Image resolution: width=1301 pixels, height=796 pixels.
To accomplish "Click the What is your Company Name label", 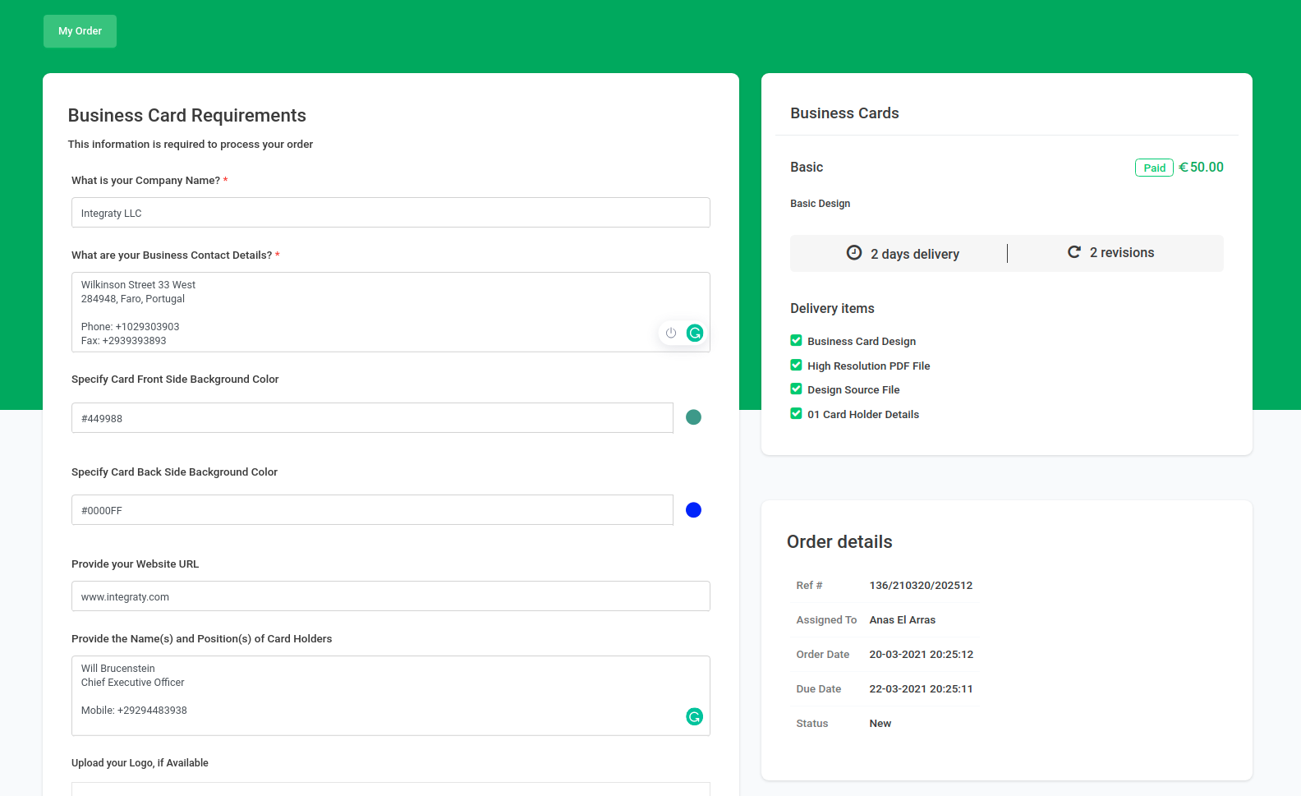I will pos(145,181).
